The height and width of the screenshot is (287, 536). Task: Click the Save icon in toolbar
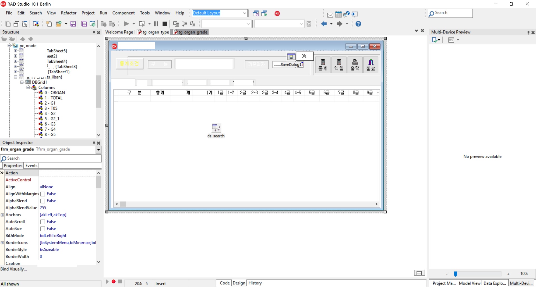pos(73,24)
